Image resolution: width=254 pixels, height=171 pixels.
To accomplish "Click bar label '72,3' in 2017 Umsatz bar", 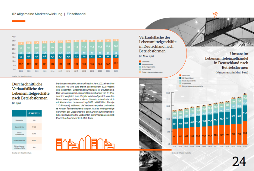I will click(x=216, y=135).
